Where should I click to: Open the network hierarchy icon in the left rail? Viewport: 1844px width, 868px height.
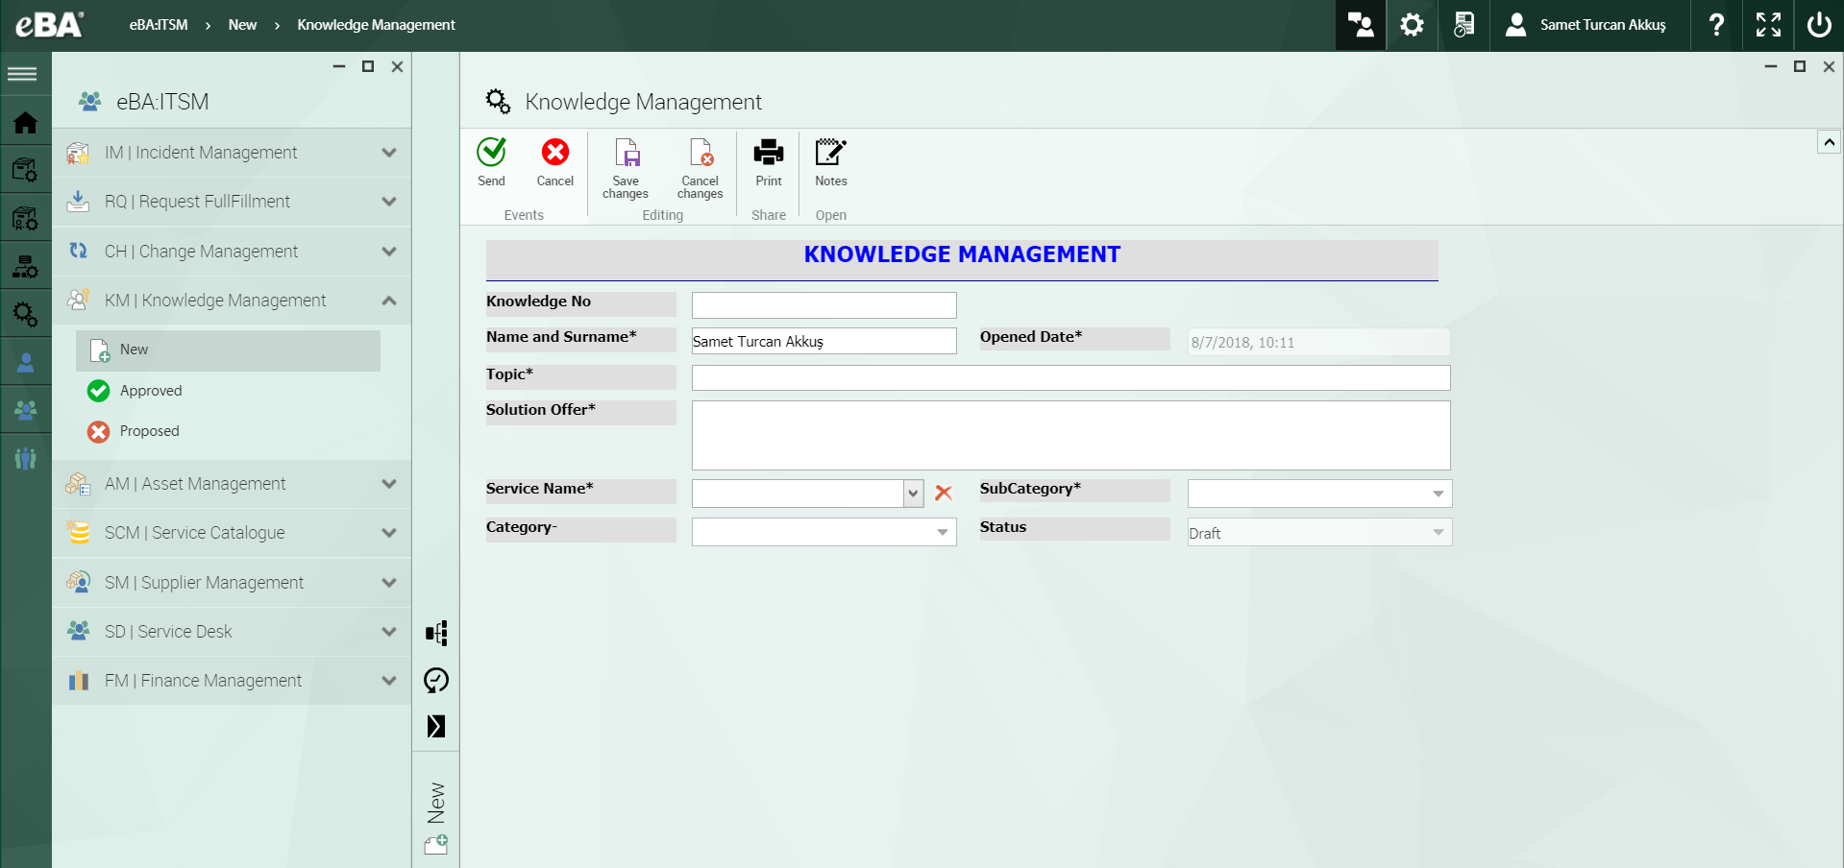pos(25,266)
